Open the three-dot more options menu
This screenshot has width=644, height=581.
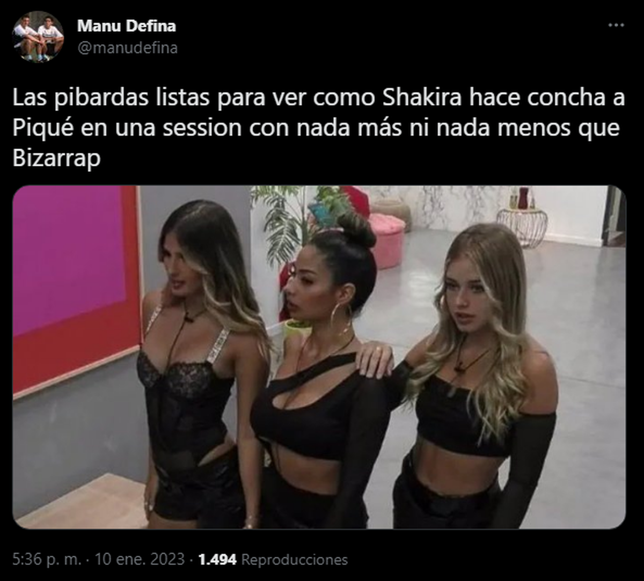click(x=616, y=25)
